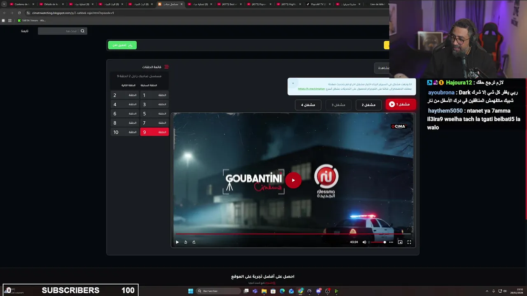Open episode 4 in the episode list
This screenshot has height=296, width=527.
pos(125,104)
